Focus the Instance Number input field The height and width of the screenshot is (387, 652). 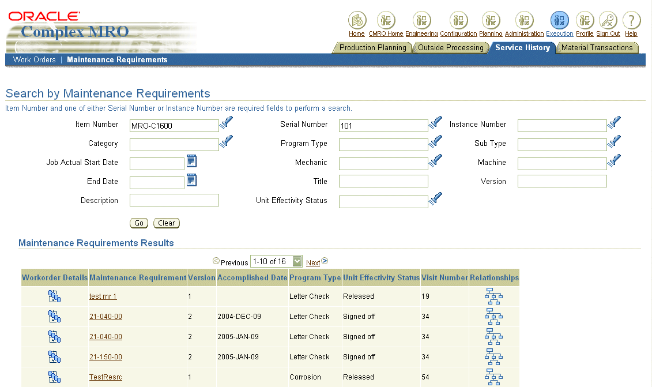click(x=562, y=126)
